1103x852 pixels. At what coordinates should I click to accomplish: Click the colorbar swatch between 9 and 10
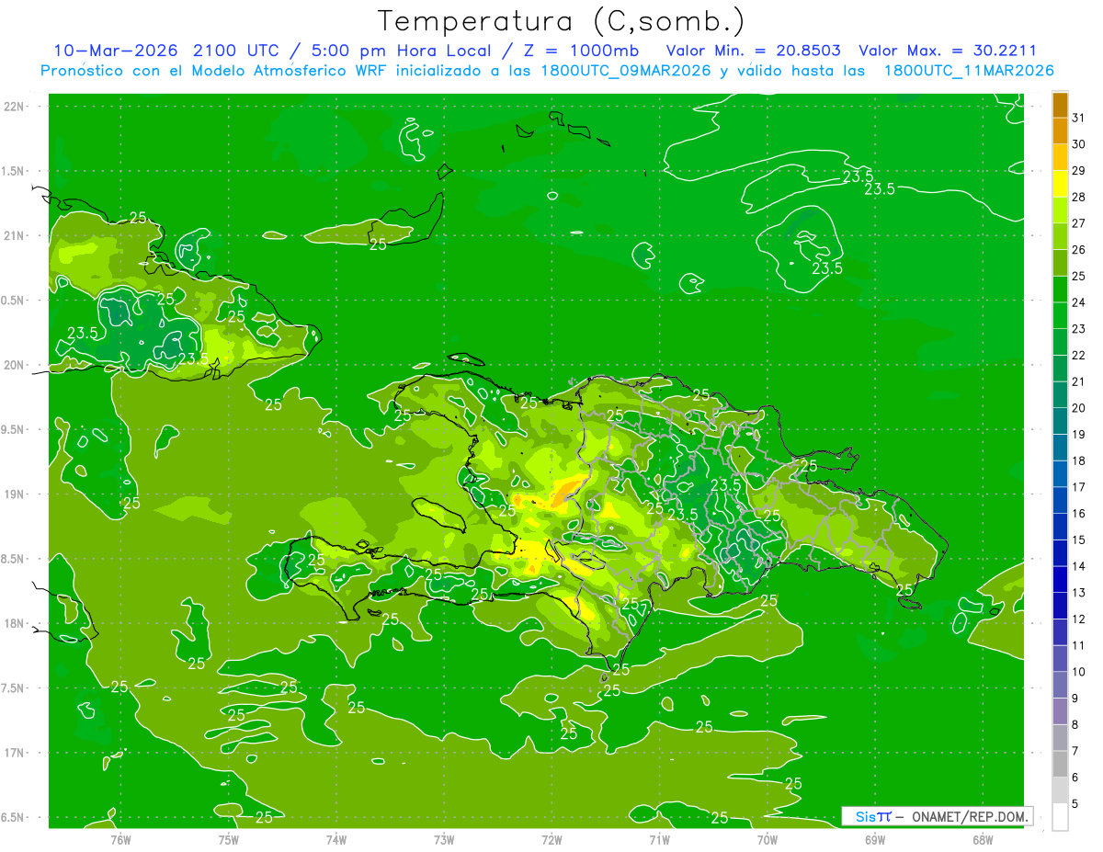pos(1060,685)
